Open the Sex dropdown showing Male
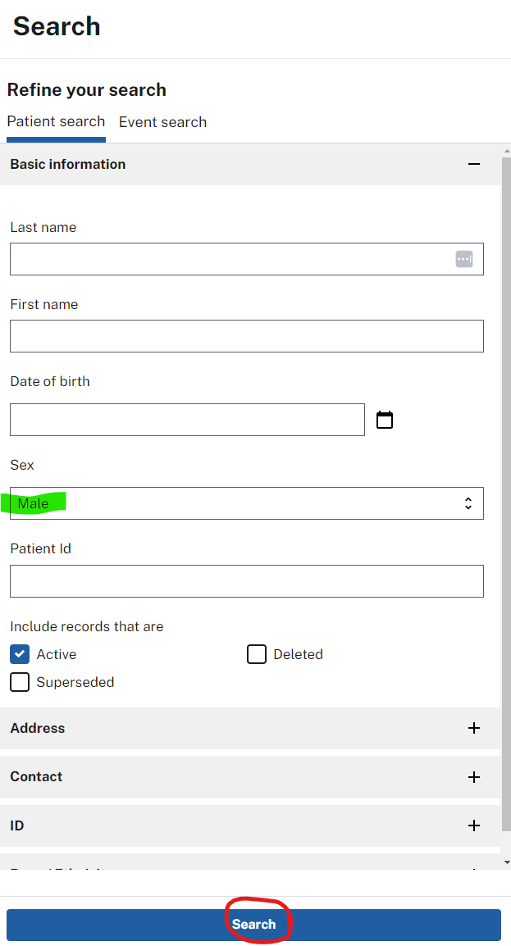The image size is (511, 946). tap(246, 503)
